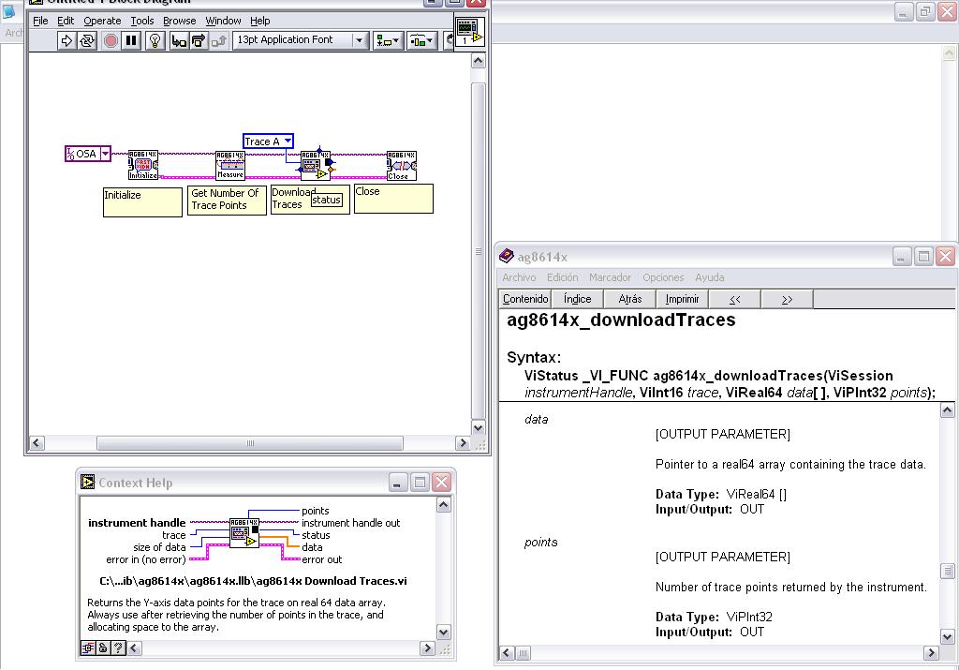The image size is (959, 670).
Task: Click the Contenido button in help viewer
Action: (x=525, y=299)
